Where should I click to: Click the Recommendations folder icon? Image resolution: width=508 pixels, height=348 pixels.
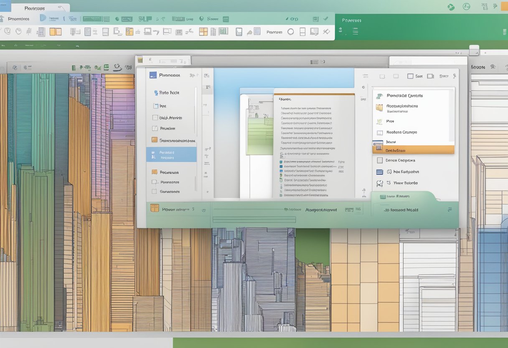coord(379,106)
